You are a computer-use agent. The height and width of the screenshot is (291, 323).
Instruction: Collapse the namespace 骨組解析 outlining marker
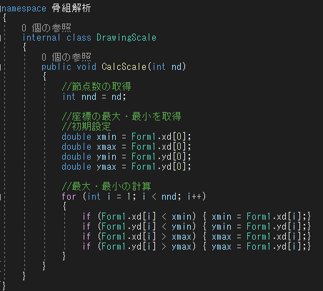(1, 9)
